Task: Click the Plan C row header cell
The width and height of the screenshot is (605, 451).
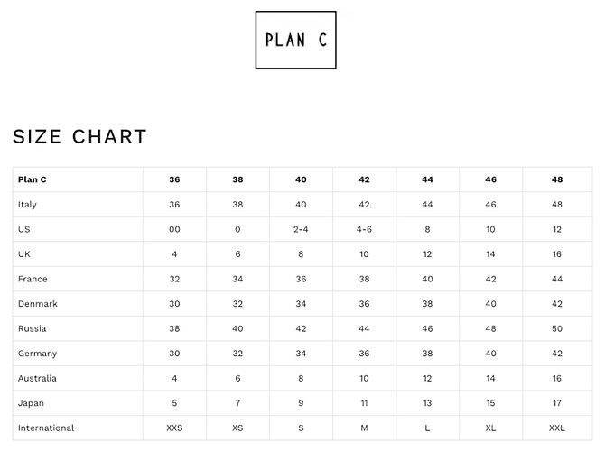Action: point(78,179)
